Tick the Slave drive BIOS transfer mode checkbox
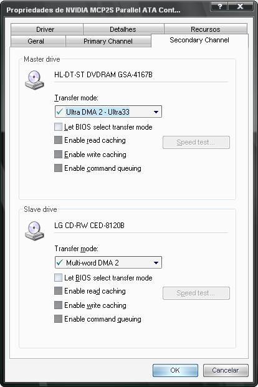258x387 pixels. tap(58, 278)
